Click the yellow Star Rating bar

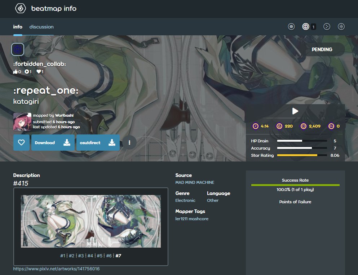click(x=302, y=155)
